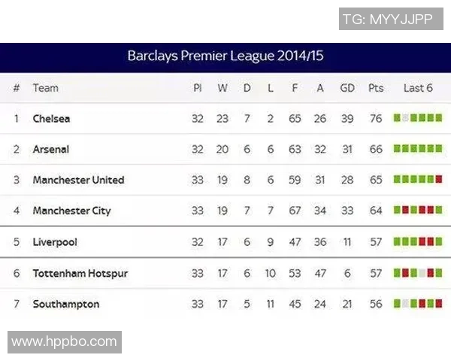
Task: Click the www.hppbo.com watermark link
Action: click(x=65, y=342)
